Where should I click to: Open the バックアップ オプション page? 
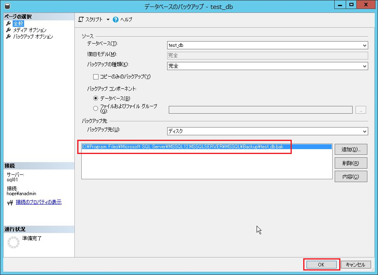point(33,37)
